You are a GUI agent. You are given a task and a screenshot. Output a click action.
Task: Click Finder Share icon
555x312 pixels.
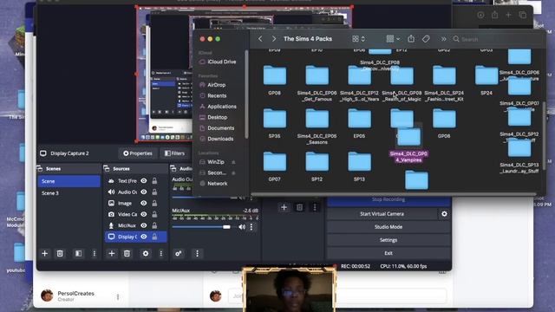pos(411,38)
